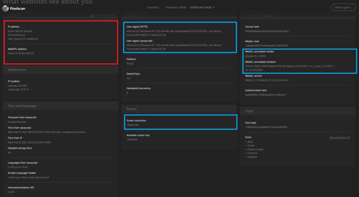Select the 1920x1080 resolution value
Viewport: 359px width, 197px height.
pos(133,125)
